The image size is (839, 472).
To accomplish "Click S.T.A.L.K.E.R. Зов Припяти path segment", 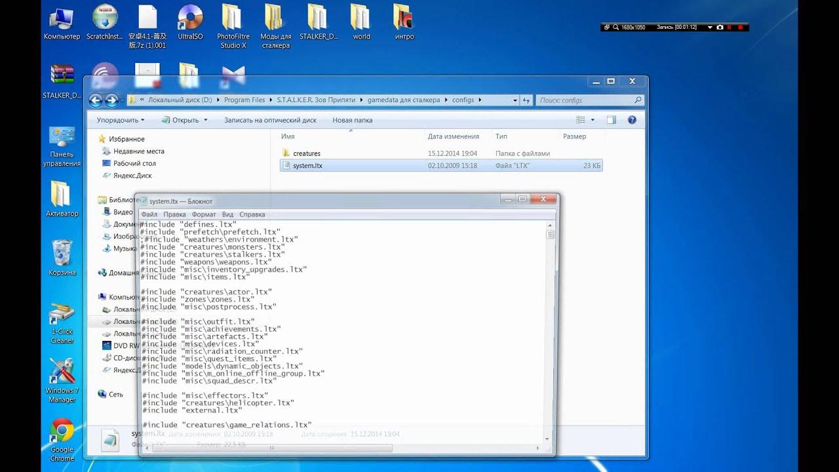I will 315,100.
